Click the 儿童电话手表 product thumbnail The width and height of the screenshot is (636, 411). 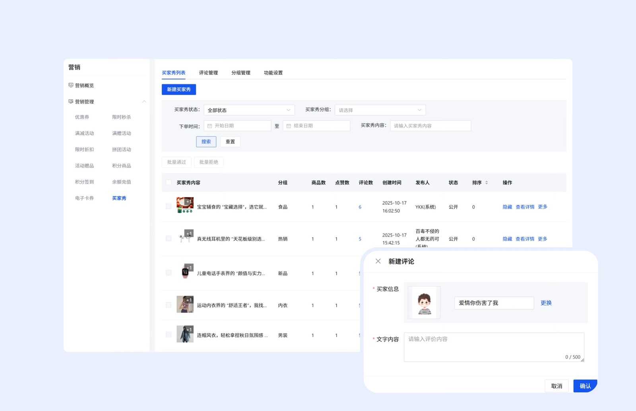coord(185,272)
